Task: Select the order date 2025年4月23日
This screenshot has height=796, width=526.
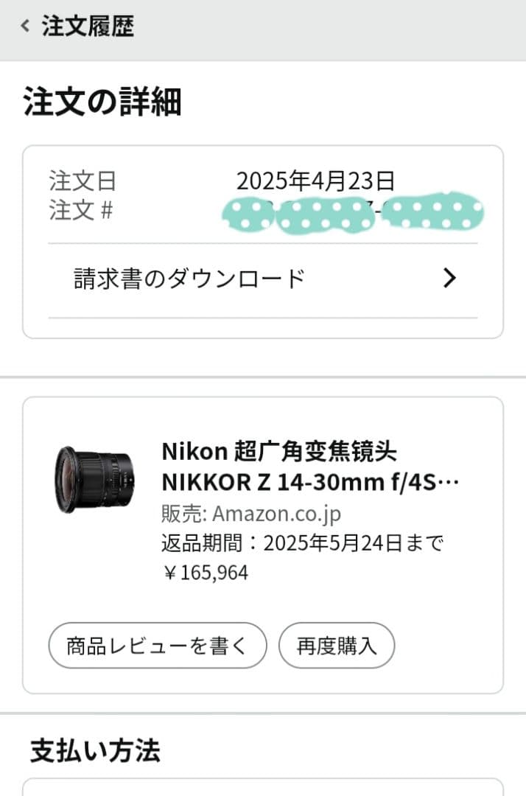Action: 318,179
